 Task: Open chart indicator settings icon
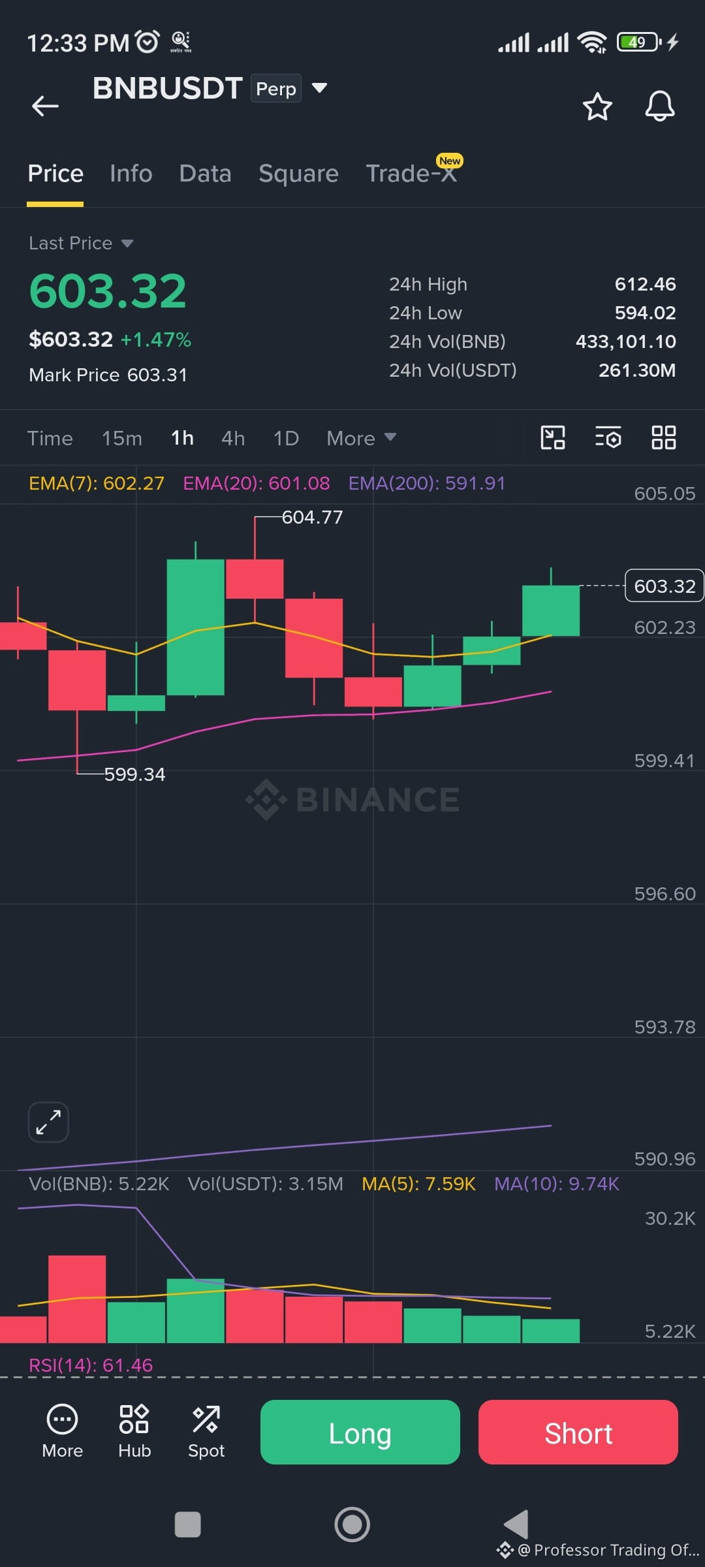608,437
